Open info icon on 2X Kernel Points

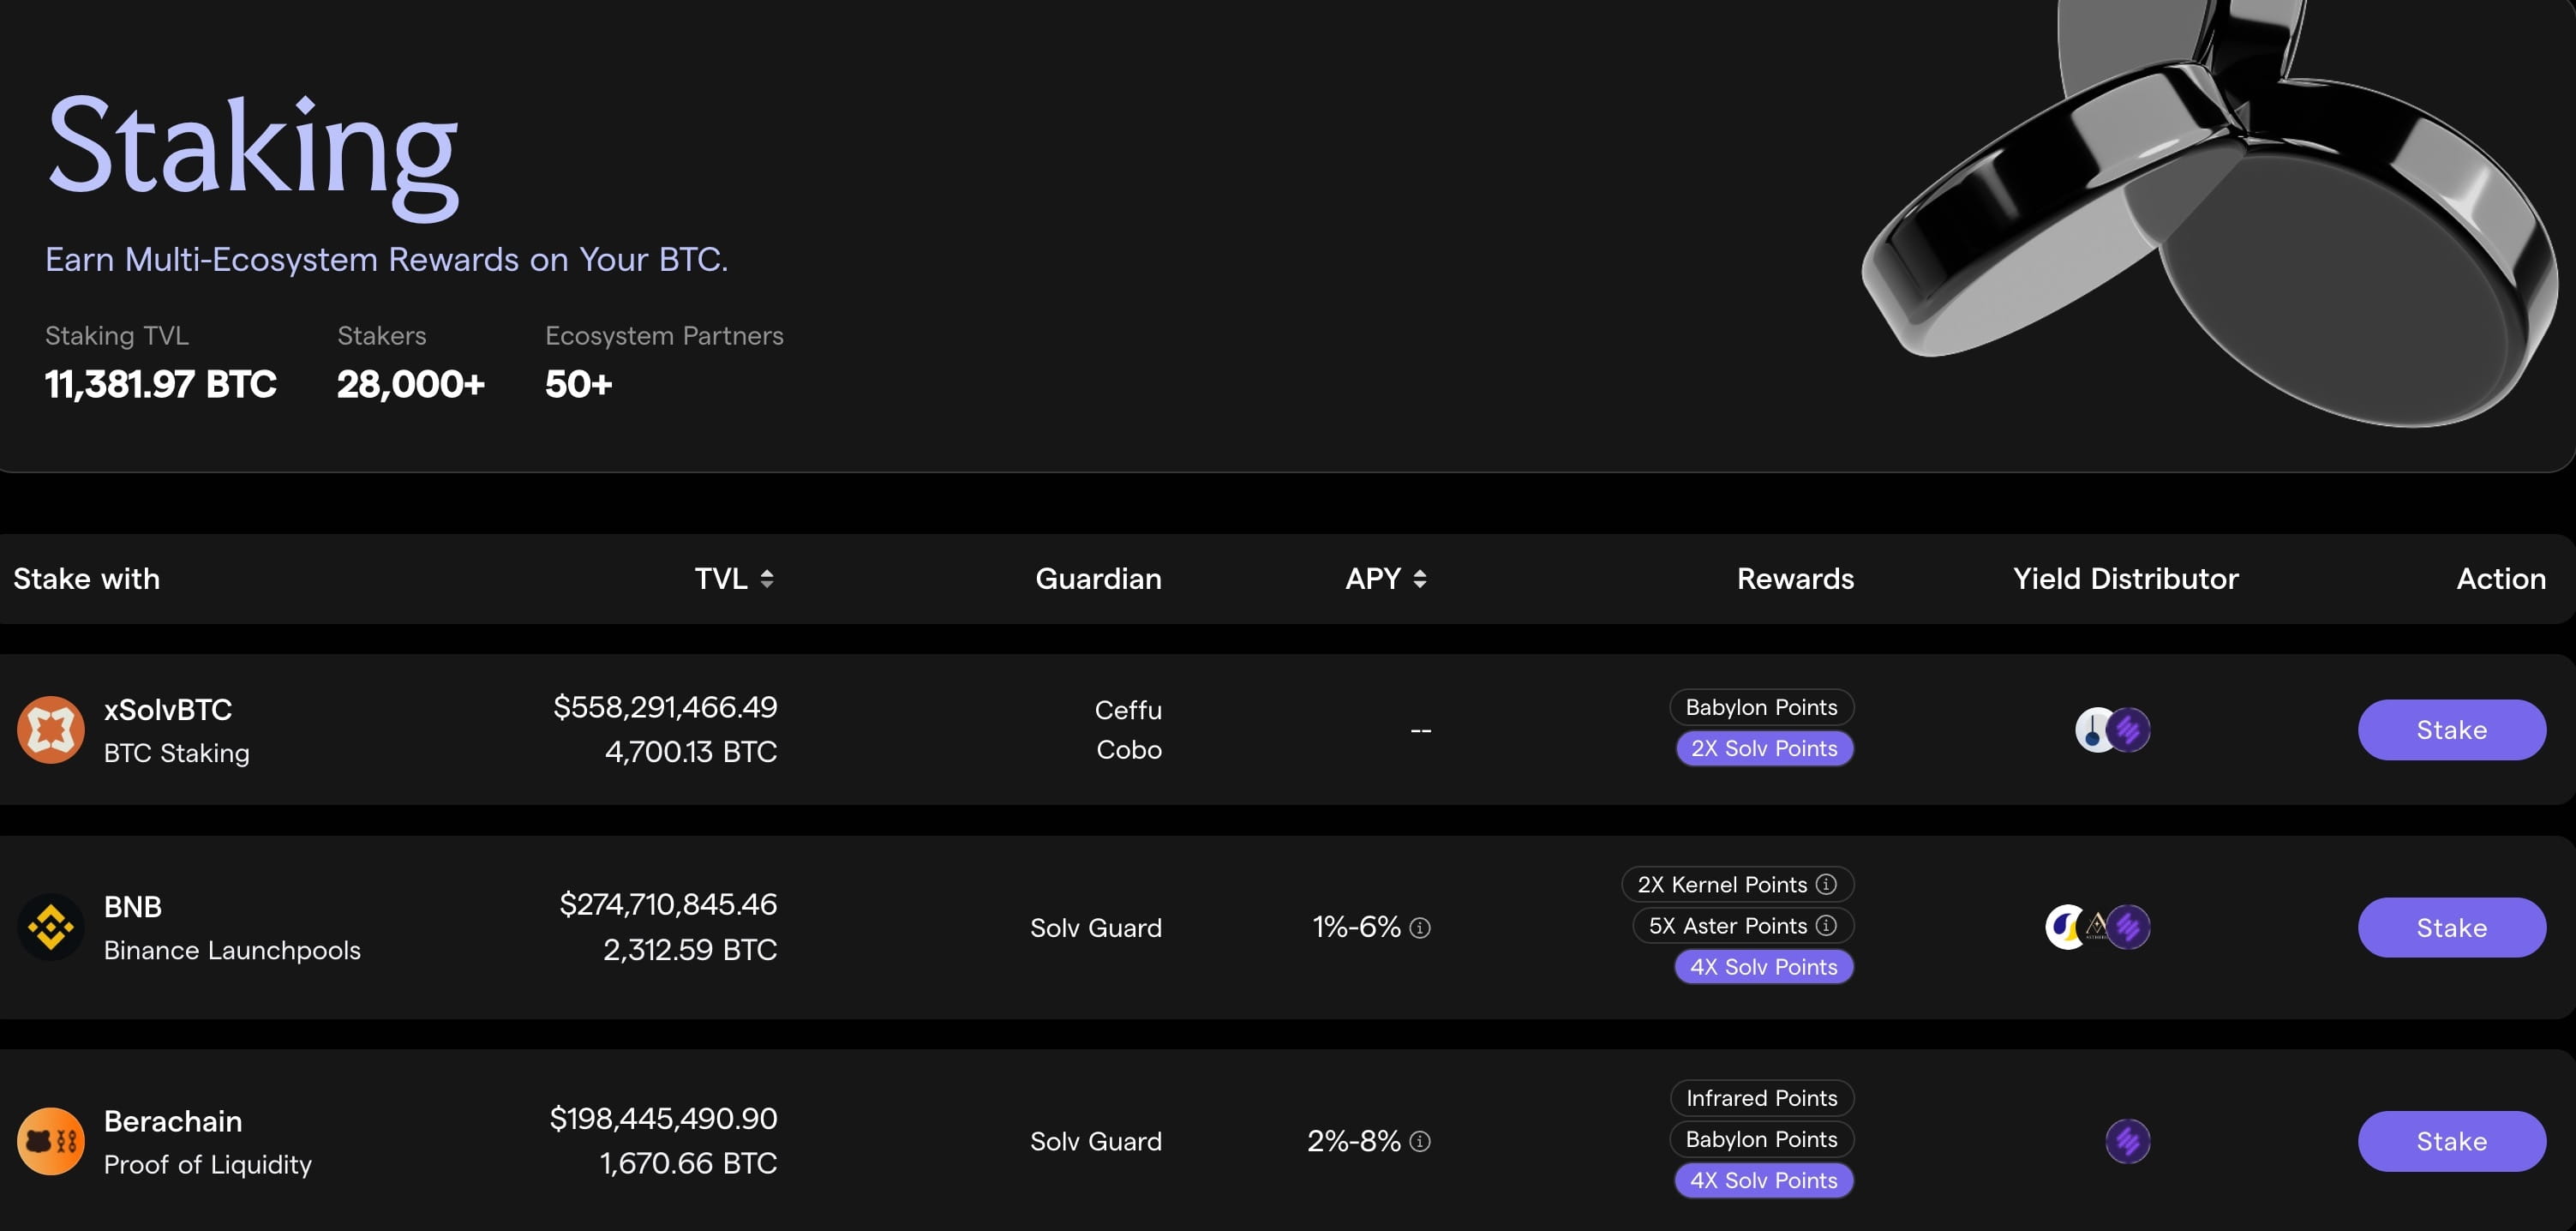pyautogui.click(x=1826, y=884)
